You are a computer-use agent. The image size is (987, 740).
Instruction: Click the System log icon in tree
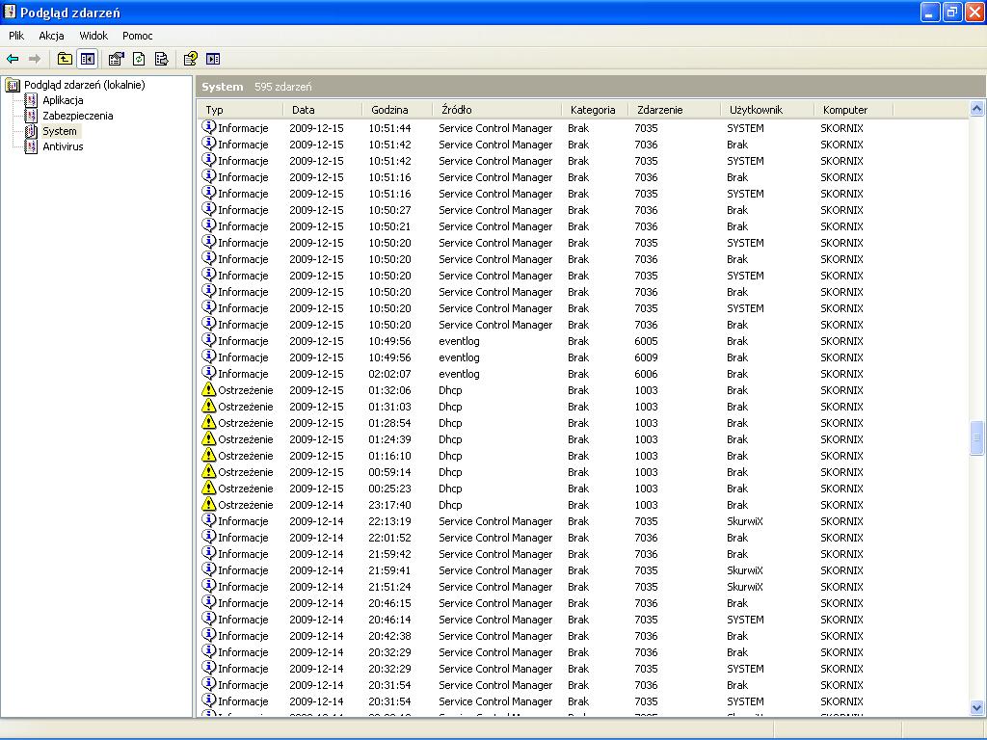click(x=31, y=131)
